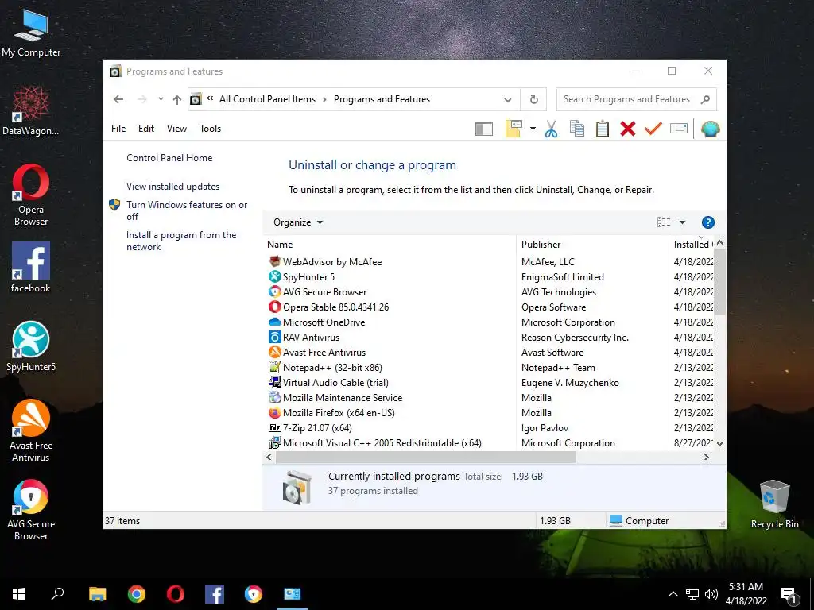This screenshot has width=814, height=610.
Task: Open SpyHunter5 desktop shortcut
Action: pyautogui.click(x=31, y=346)
